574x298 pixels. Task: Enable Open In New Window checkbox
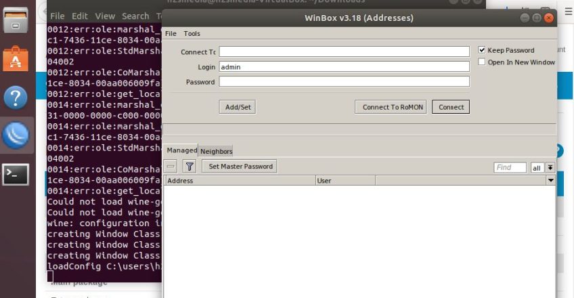[482, 62]
